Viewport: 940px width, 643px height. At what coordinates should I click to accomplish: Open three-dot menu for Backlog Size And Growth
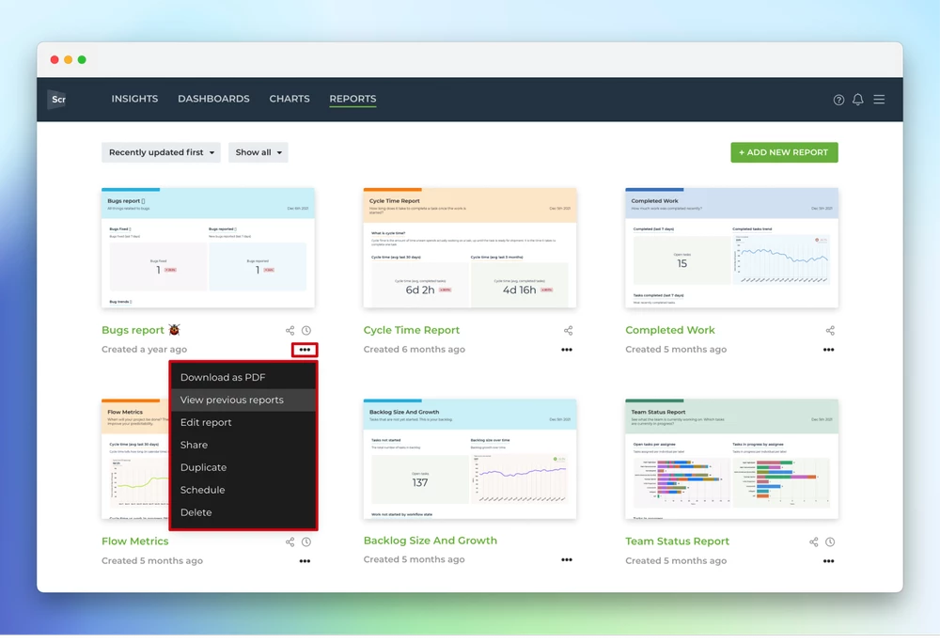[x=567, y=559]
